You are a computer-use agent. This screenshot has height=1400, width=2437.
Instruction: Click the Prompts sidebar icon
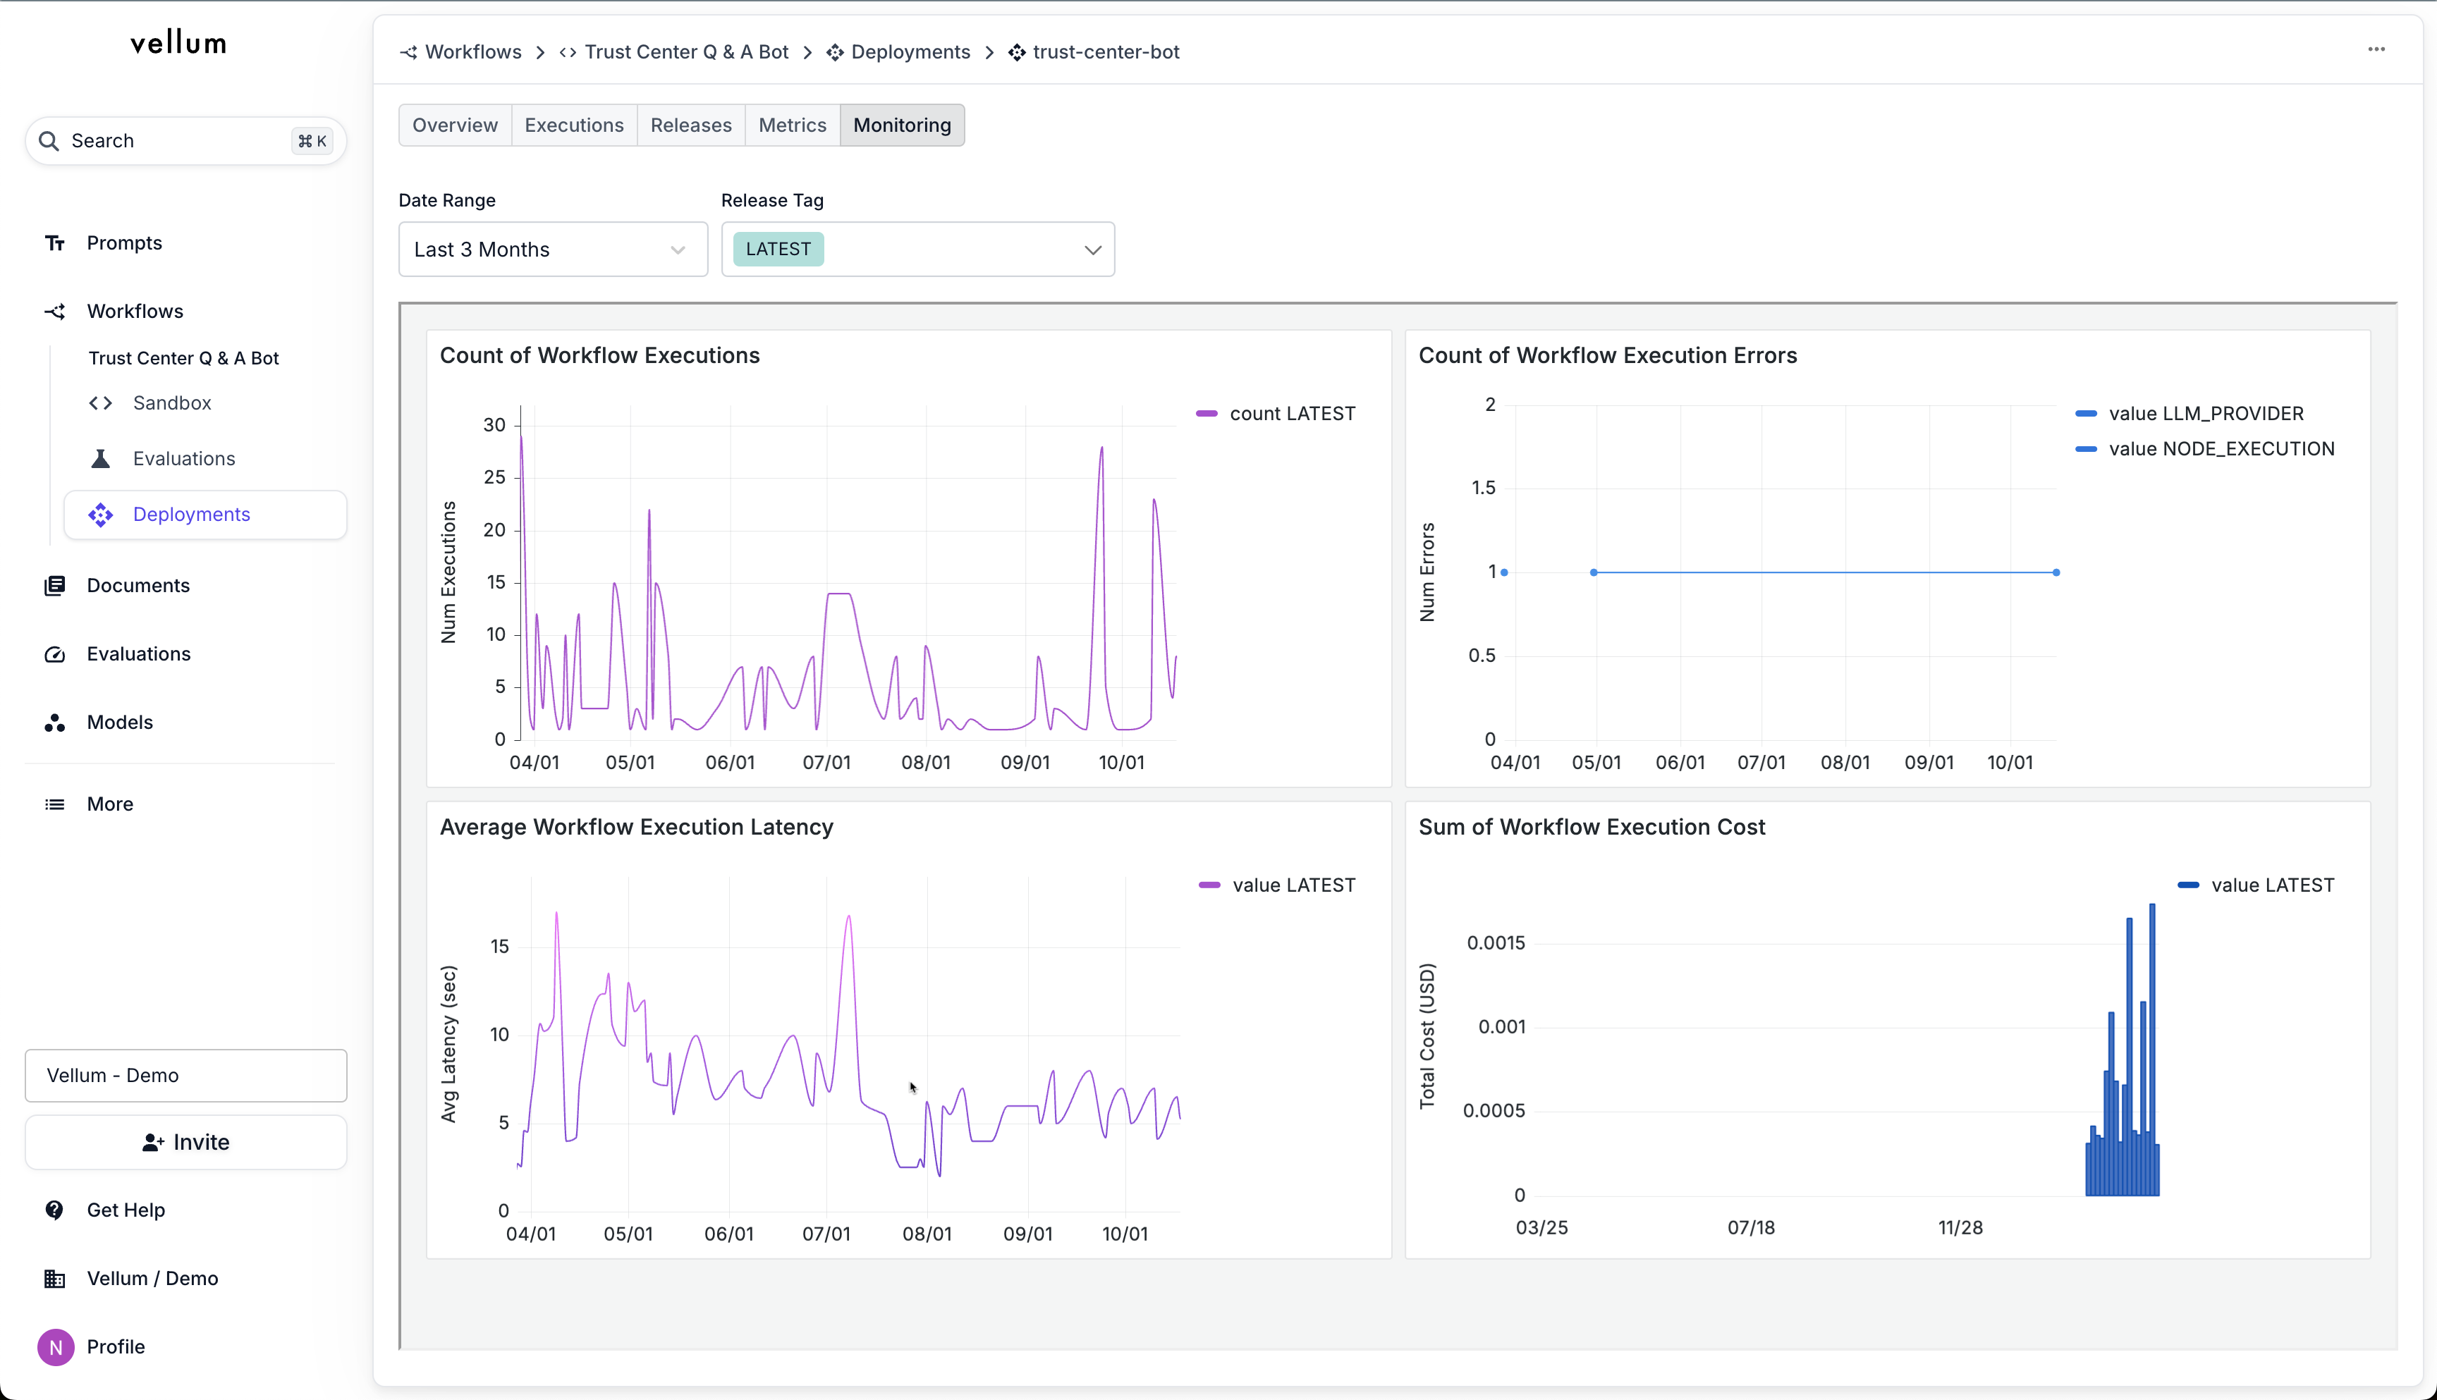click(x=55, y=243)
